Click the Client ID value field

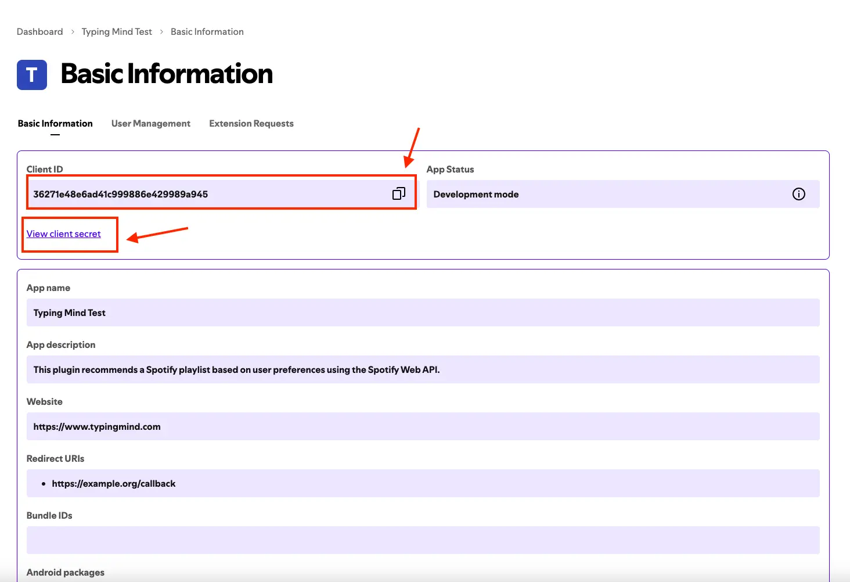point(221,194)
